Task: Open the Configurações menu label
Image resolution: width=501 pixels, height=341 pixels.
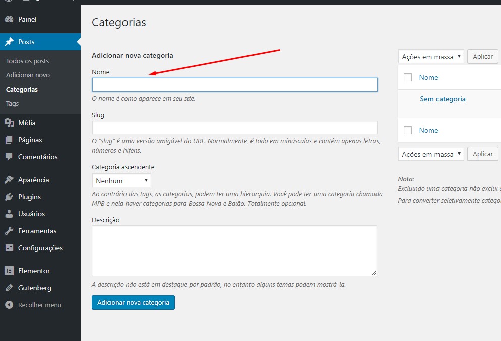Action: pos(40,248)
